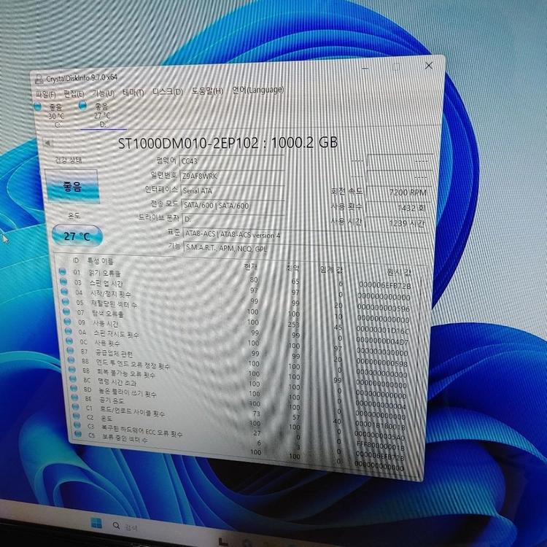Select the 재할당된 섹터 수 attribute name

[114, 303]
